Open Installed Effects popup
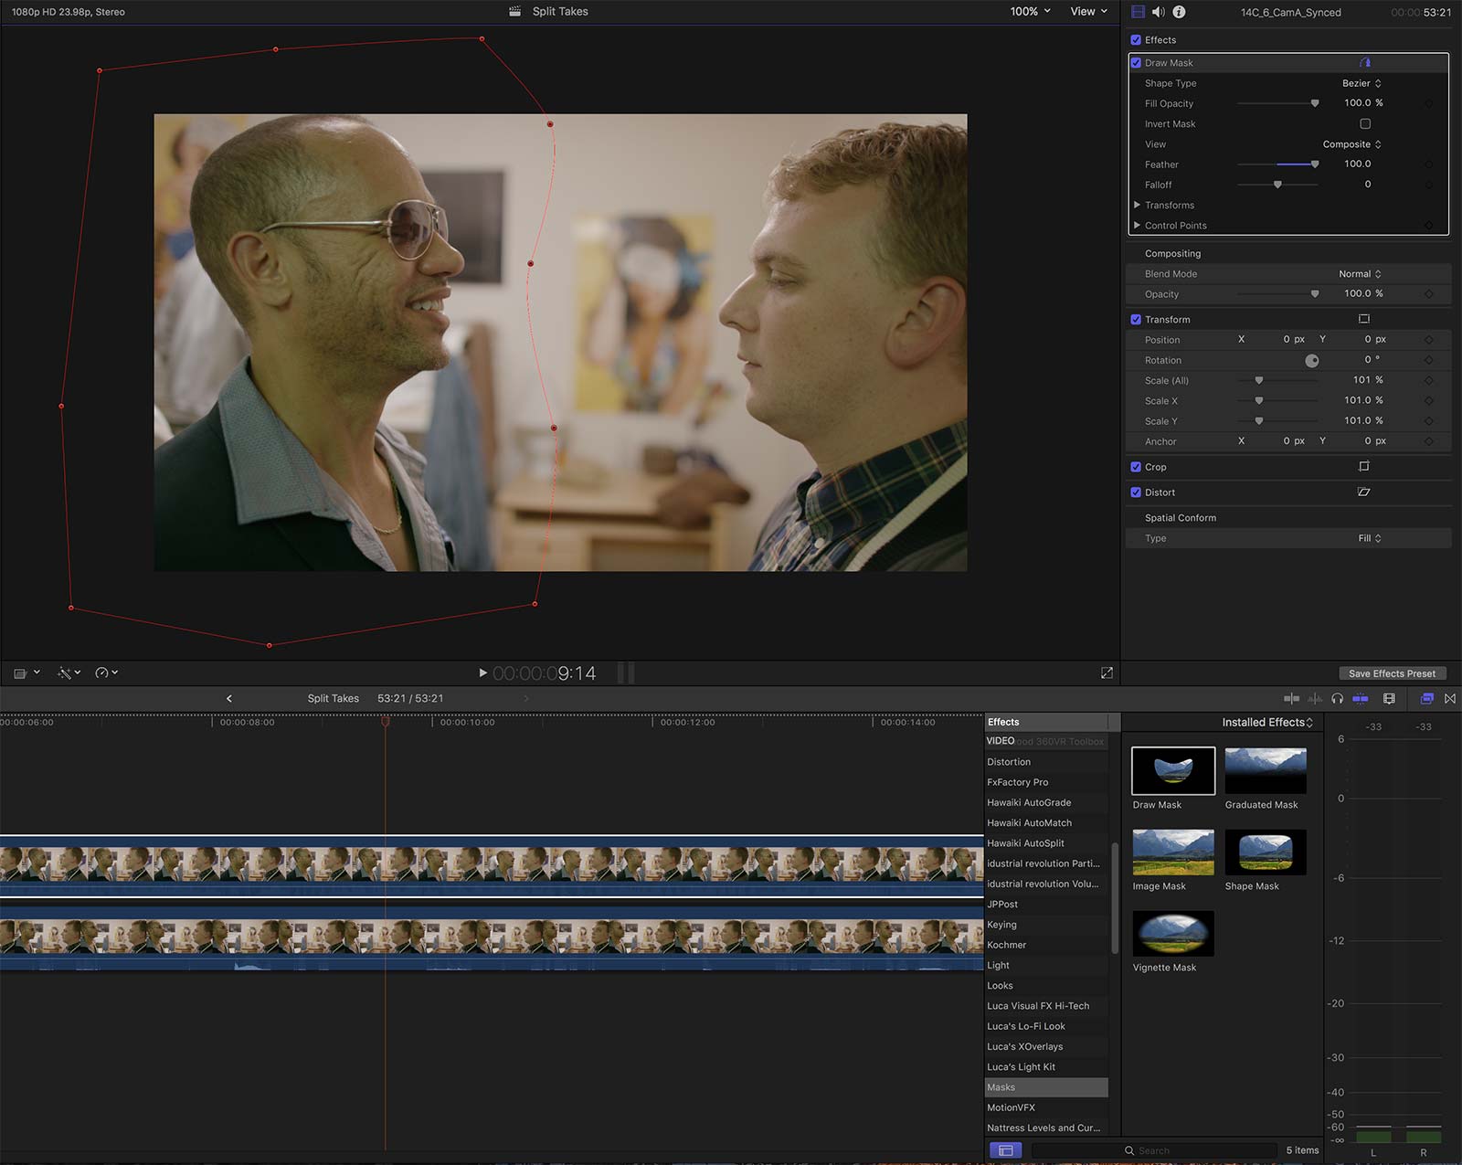The height and width of the screenshot is (1165, 1462). tap(1267, 722)
